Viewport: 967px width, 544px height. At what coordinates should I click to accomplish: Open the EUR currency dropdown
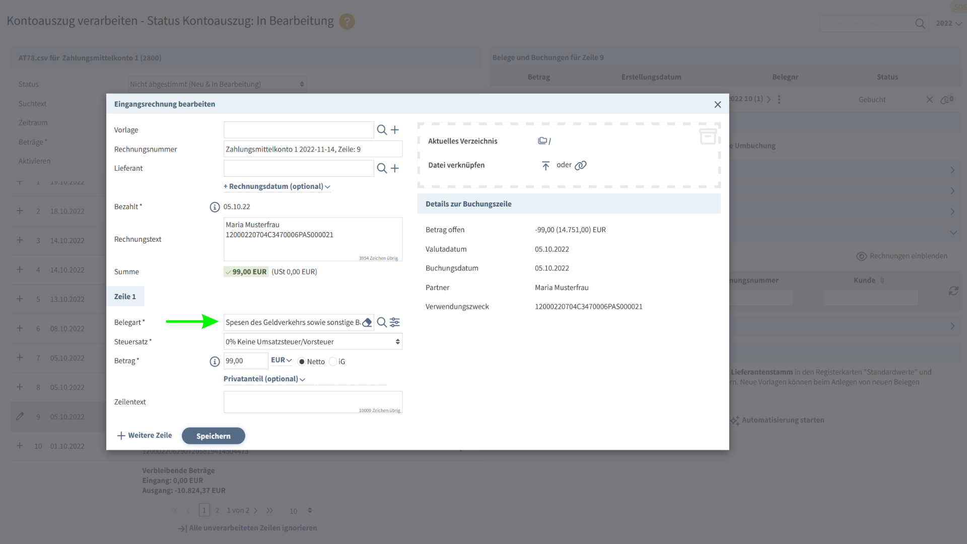(281, 360)
